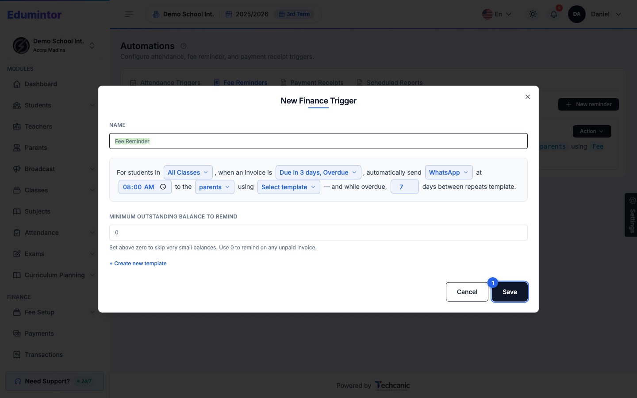Click the New reminder button
Screen dimensions: 637x398
[588, 104]
